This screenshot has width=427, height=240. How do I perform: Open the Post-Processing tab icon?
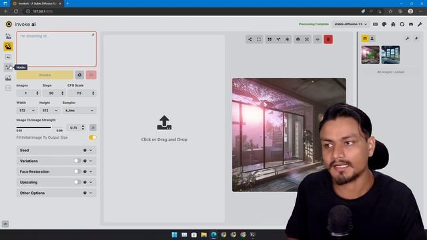[x=8, y=78]
